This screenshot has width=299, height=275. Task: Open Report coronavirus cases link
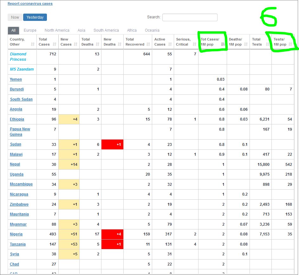tap(30, 4)
